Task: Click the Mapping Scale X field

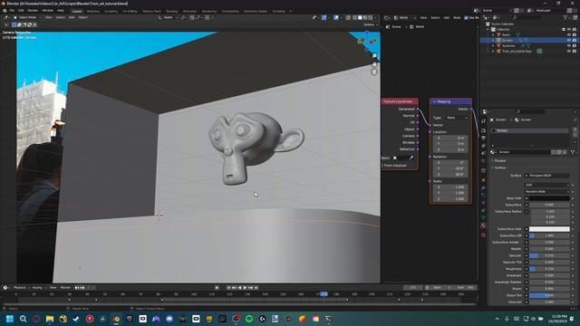Action: coord(451,187)
